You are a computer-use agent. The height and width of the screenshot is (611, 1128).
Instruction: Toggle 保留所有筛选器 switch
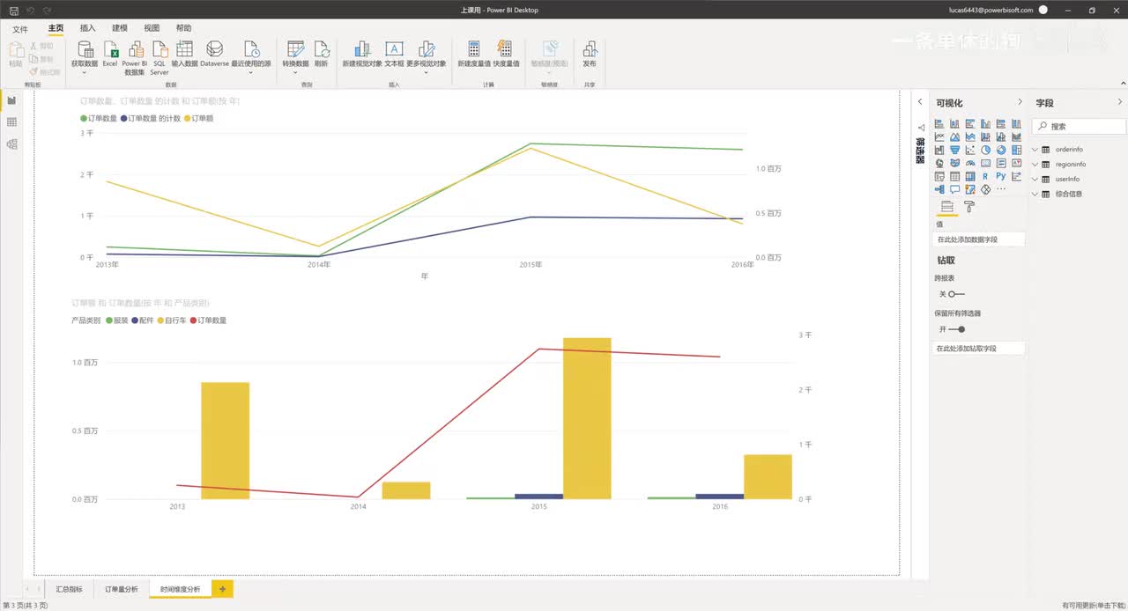957,329
